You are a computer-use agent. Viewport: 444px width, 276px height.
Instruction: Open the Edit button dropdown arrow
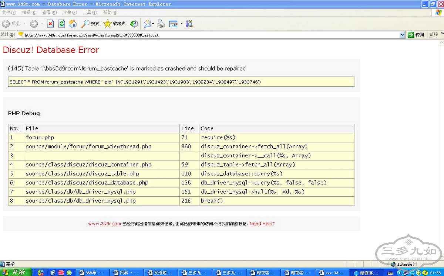click(181, 24)
